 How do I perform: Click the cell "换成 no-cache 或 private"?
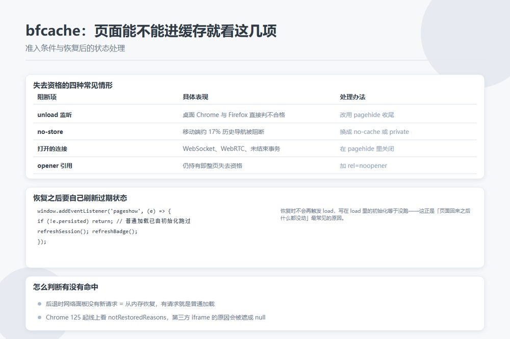(x=374, y=132)
